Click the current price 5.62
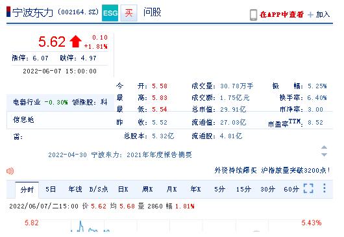The image size is (344, 237). 52,42
